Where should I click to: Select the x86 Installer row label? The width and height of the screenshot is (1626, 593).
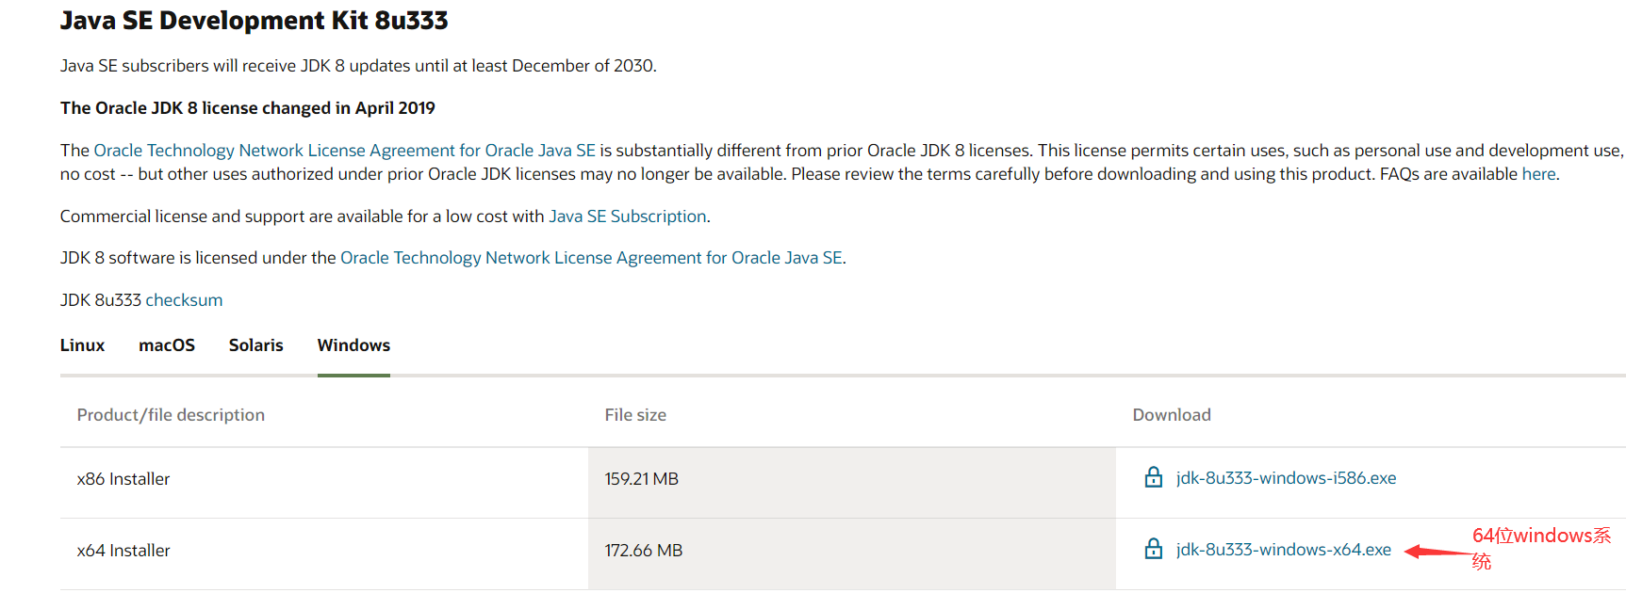[x=123, y=479]
